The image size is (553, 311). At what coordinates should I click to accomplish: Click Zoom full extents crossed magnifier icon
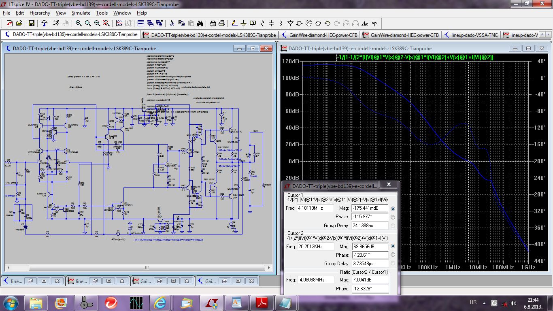[x=106, y=23]
